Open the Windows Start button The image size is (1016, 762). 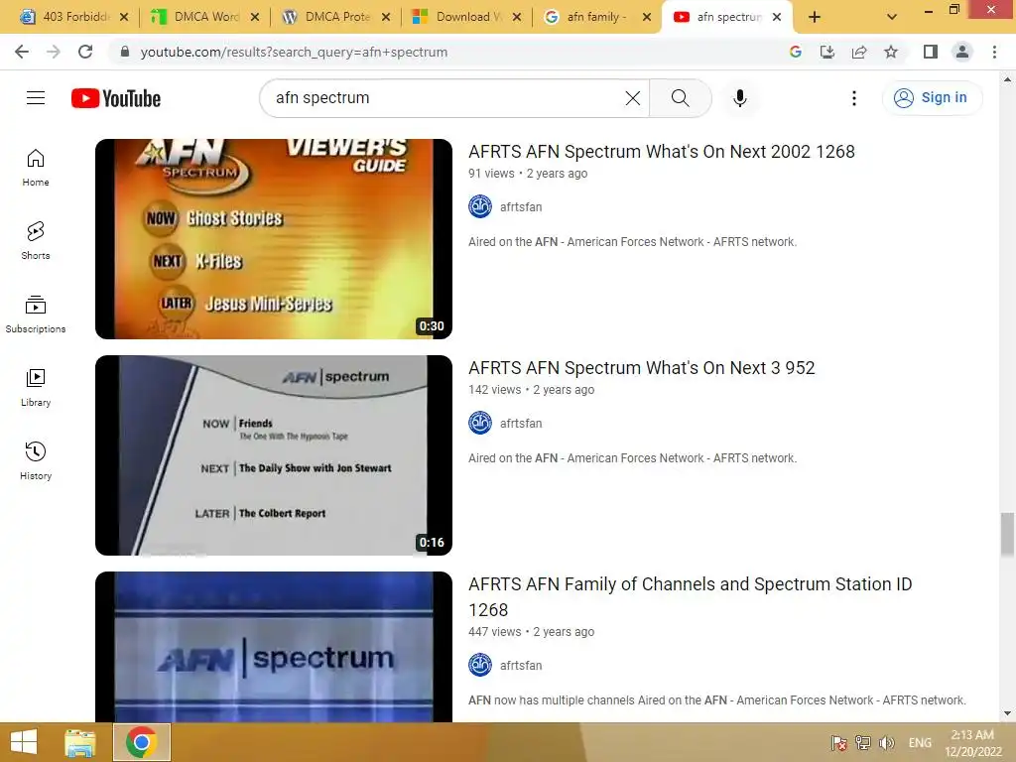[24, 742]
